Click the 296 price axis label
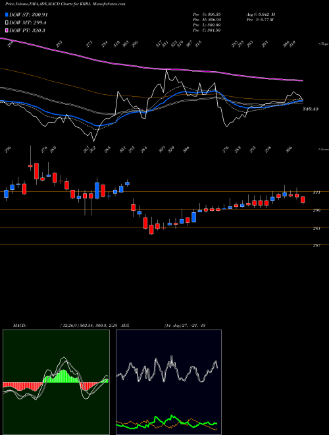This screenshot has height=435, width=329. pyautogui.click(x=316, y=210)
